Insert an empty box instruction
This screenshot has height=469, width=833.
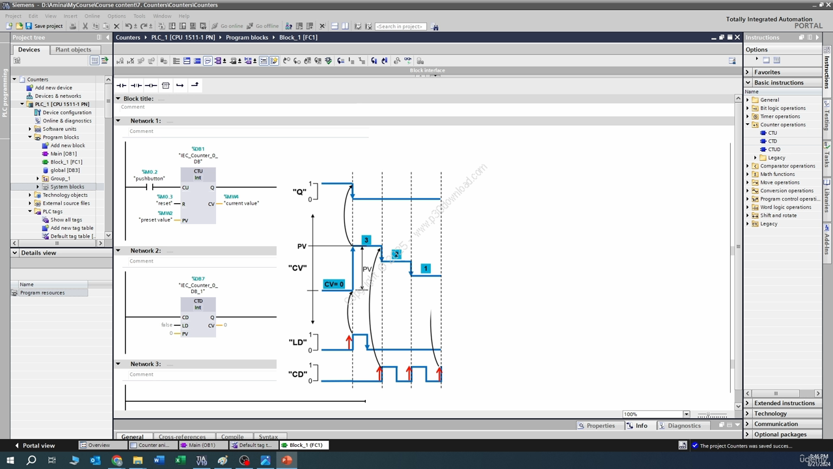click(x=165, y=85)
